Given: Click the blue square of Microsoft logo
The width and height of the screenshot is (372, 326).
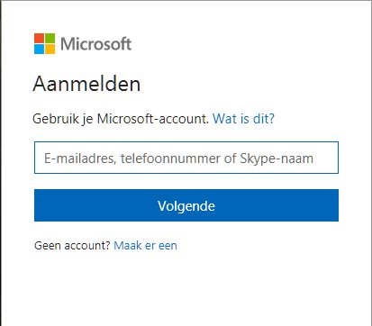Looking at the screenshot, I should point(39,49).
